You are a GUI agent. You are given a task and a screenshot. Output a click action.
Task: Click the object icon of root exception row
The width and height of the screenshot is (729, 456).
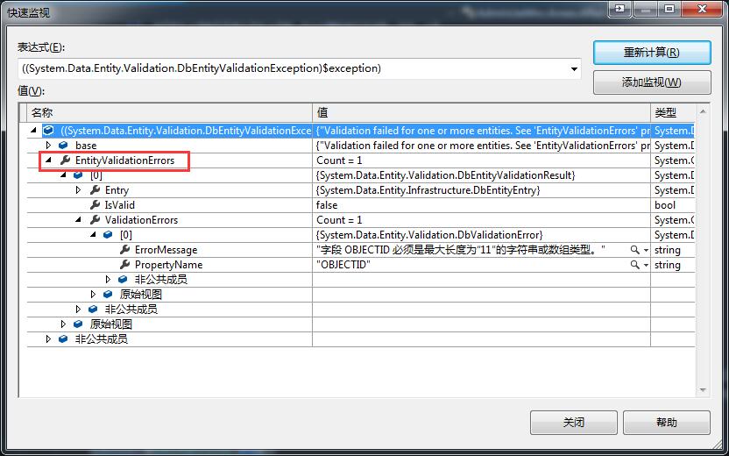(48, 131)
